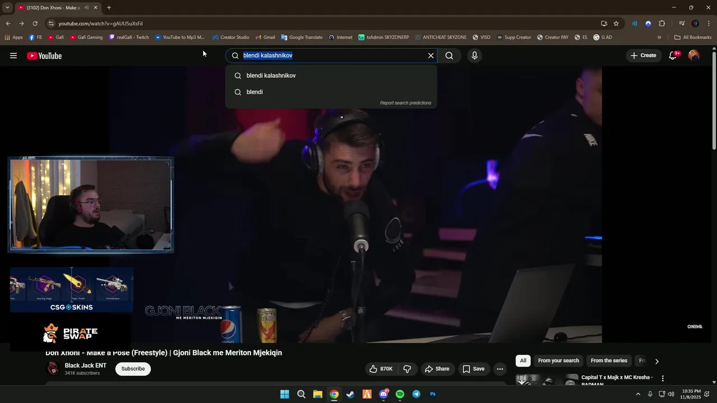
Task: Open Black Jack ENT channel name
Action: [85, 365]
